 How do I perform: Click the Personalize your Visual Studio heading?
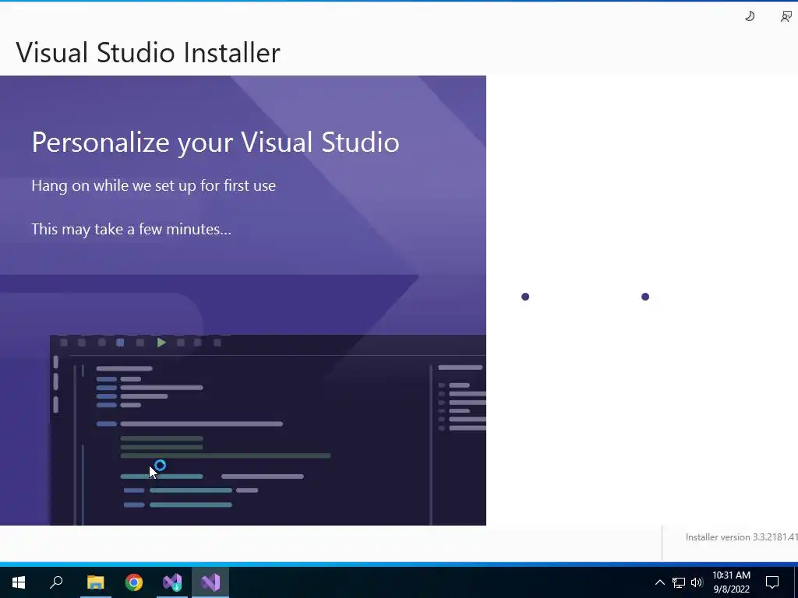coord(215,143)
